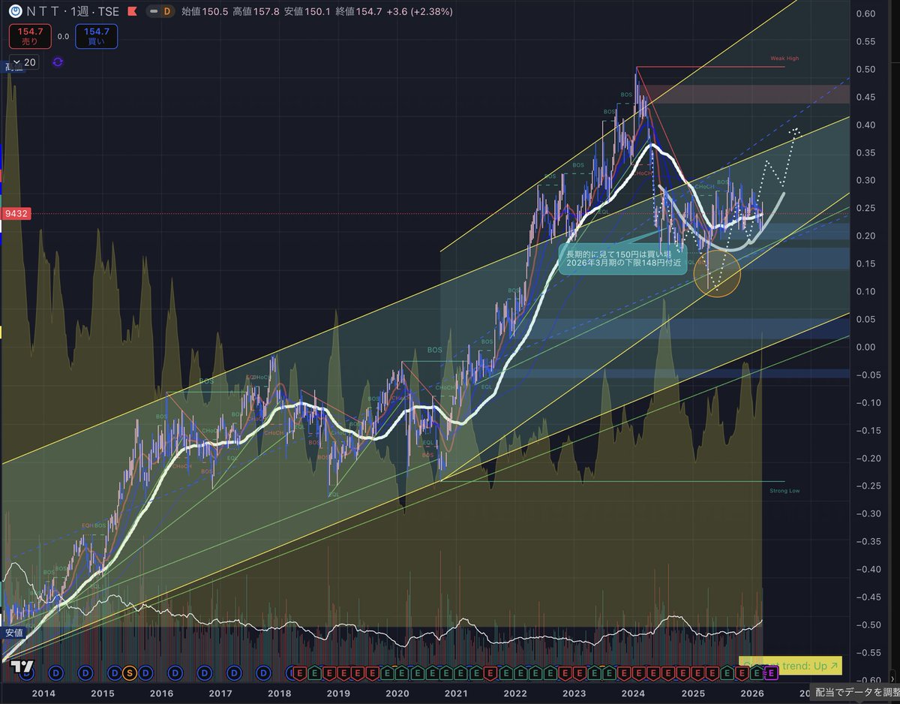Image resolution: width=900 pixels, height=704 pixels.
Task: Click the 0.50 price scale label
Action: tap(866, 69)
